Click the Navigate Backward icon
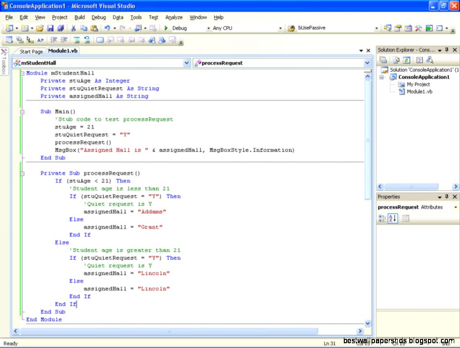 coord(138,28)
